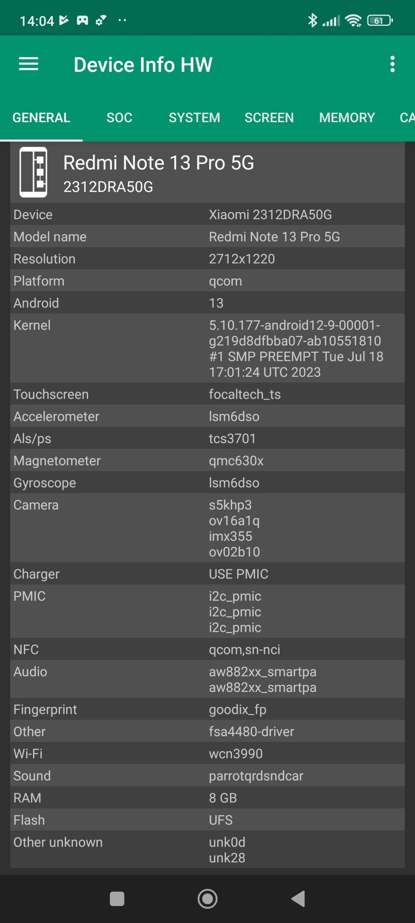
Task: Tap the phone device icon
Action: tap(33, 172)
